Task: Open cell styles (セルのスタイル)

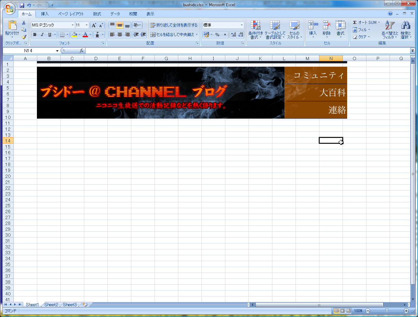Action: (294, 30)
